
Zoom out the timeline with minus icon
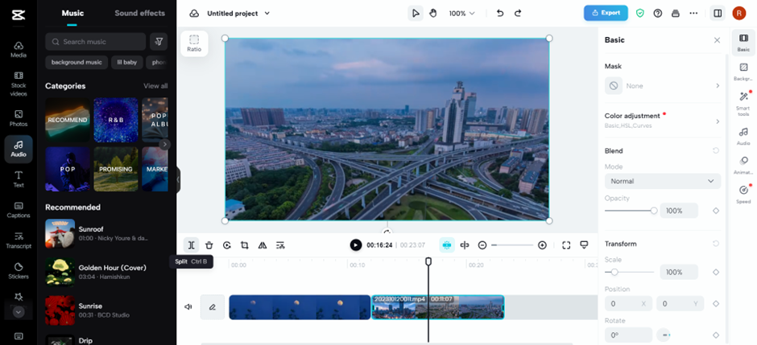482,245
